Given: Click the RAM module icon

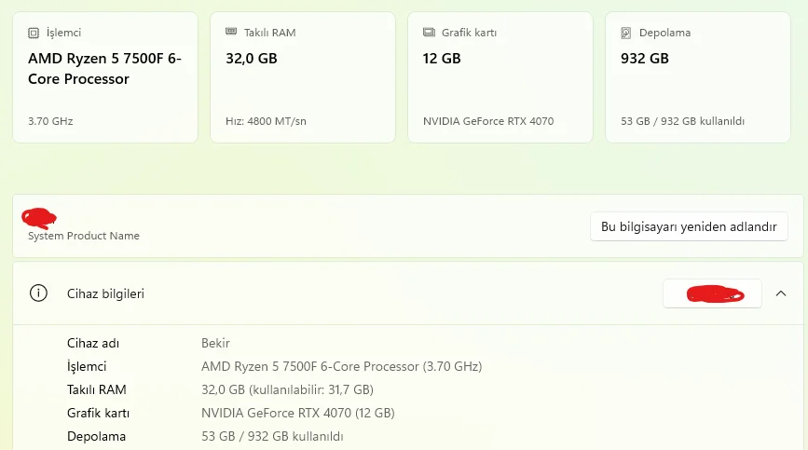Looking at the screenshot, I should [x=231, y=32].
